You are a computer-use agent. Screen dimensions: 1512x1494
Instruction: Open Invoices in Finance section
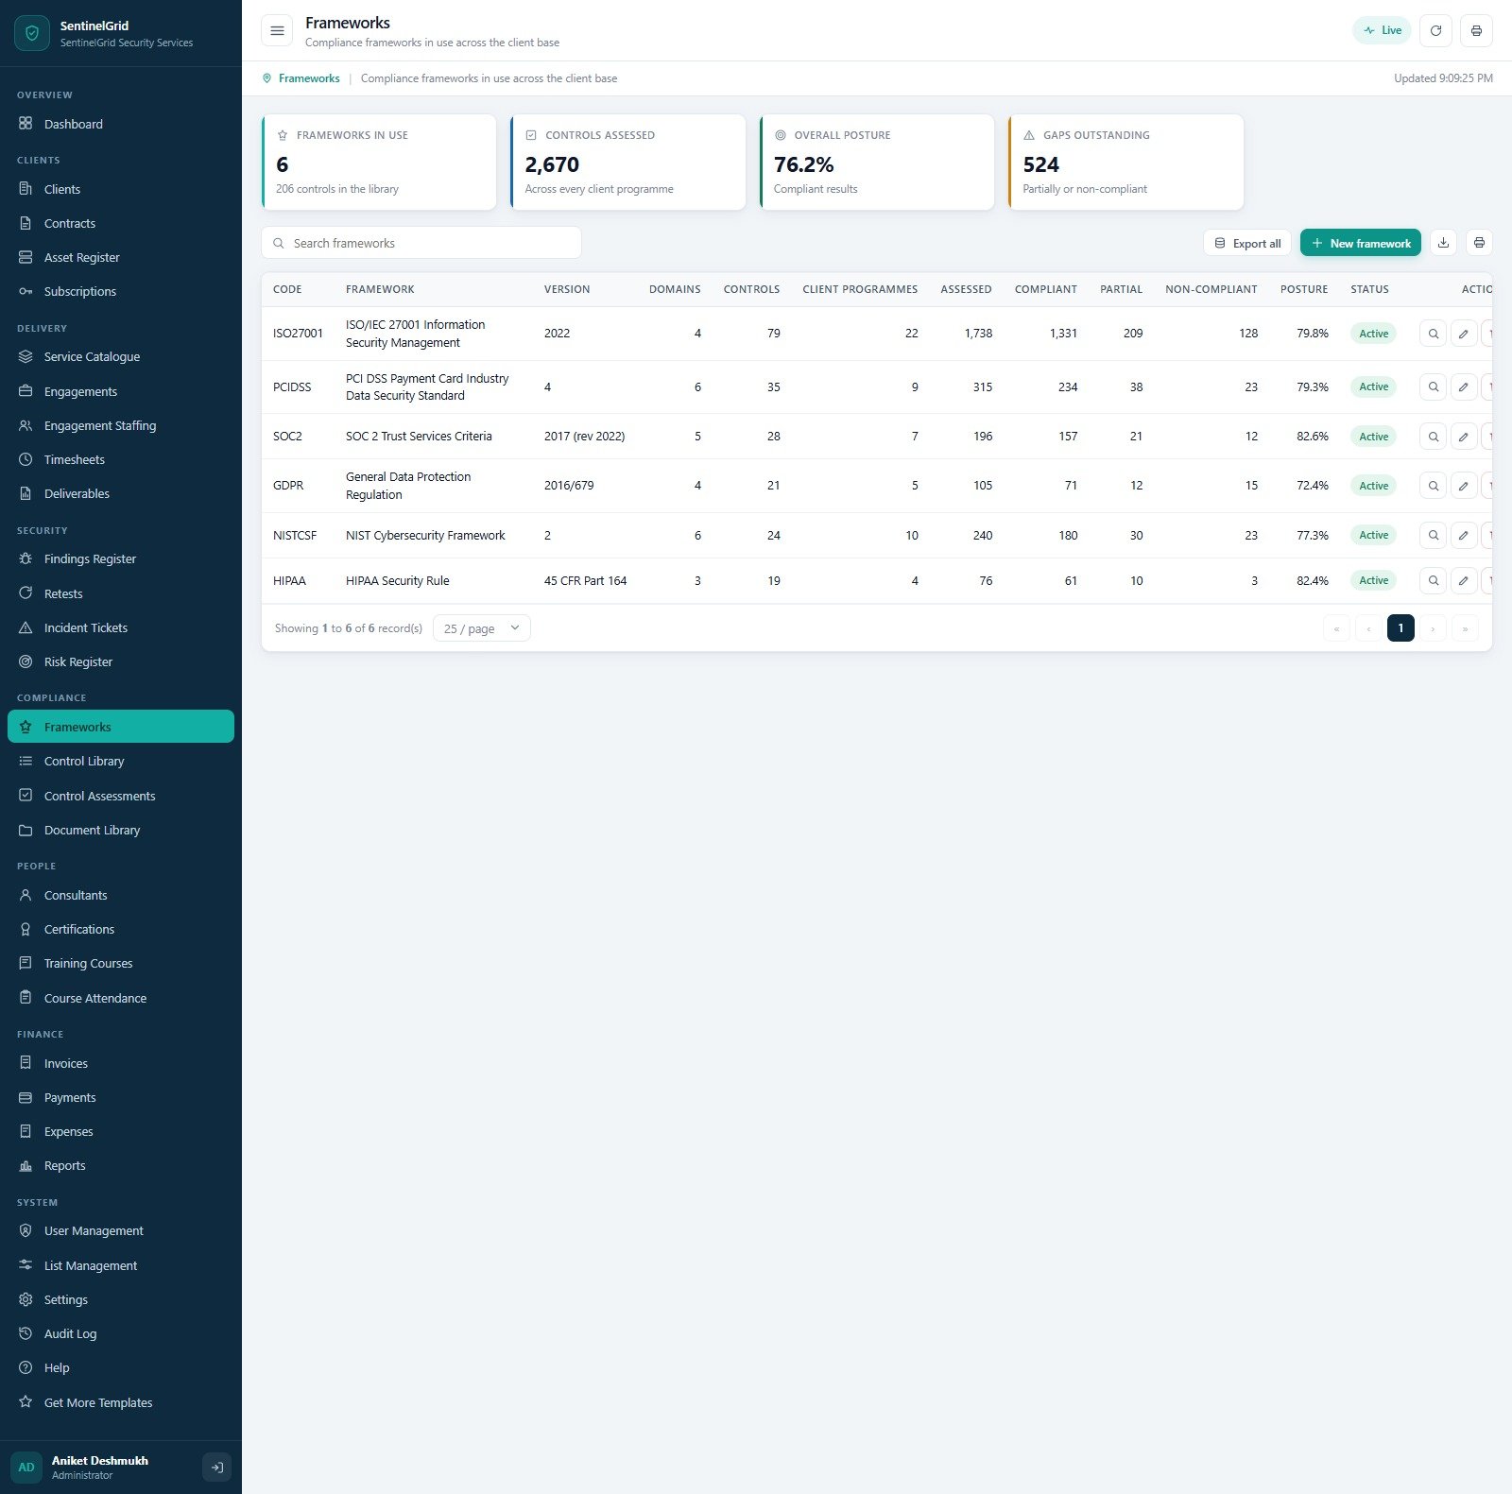pyautogui.click(x=121, y=1063)
